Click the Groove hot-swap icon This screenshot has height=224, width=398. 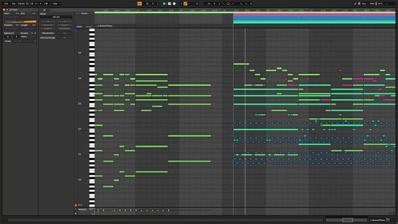32,33
